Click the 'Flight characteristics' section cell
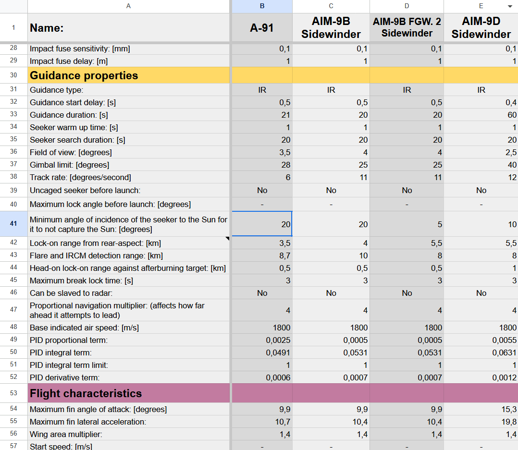Image resolution: width=518 pixels, height=450 pixels. pos(128,393)
